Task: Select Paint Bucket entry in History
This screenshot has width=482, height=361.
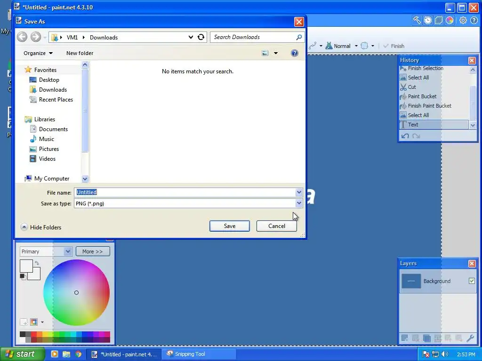Action: click(434, 96)
